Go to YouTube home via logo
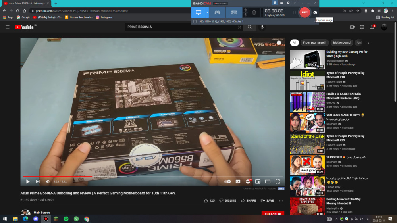This screenshot has width=397, height=223. coord(24,27)
